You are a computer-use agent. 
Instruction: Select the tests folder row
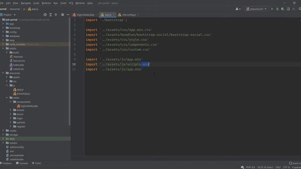pyautogui.click(x=35, y=139)
